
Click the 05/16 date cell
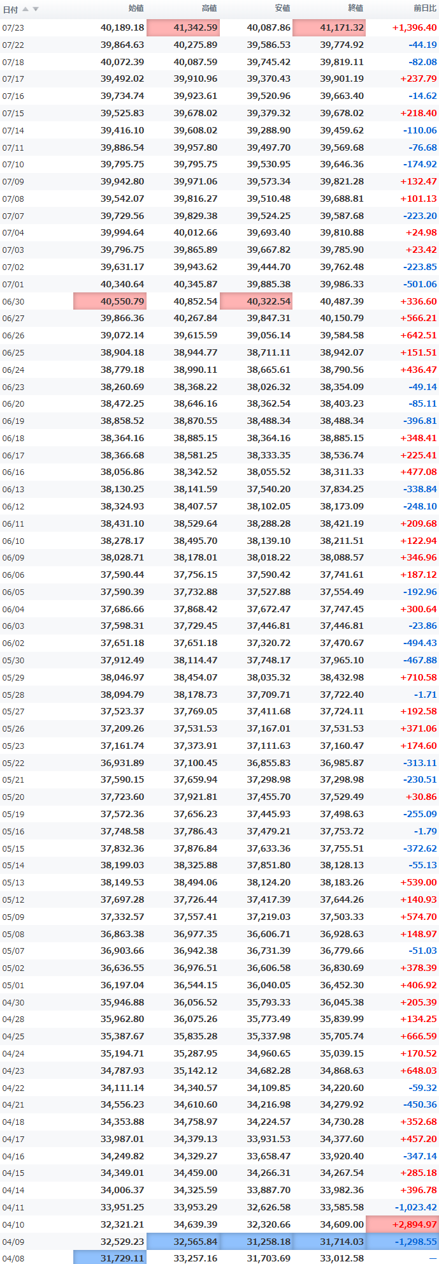[x=13, y=832]
